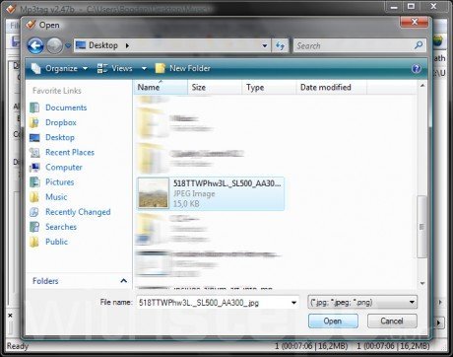Sort by the Name column
The image size is (453, 357).
161,88
